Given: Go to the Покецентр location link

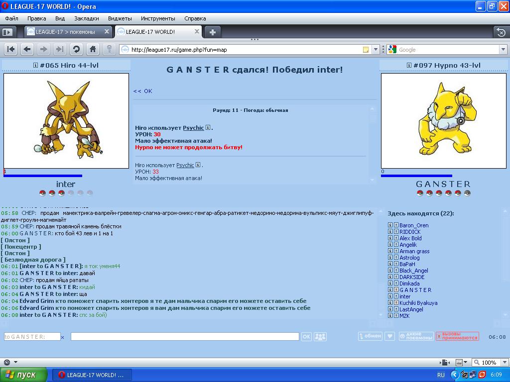Looking at the screenshot, I should 21,247.
